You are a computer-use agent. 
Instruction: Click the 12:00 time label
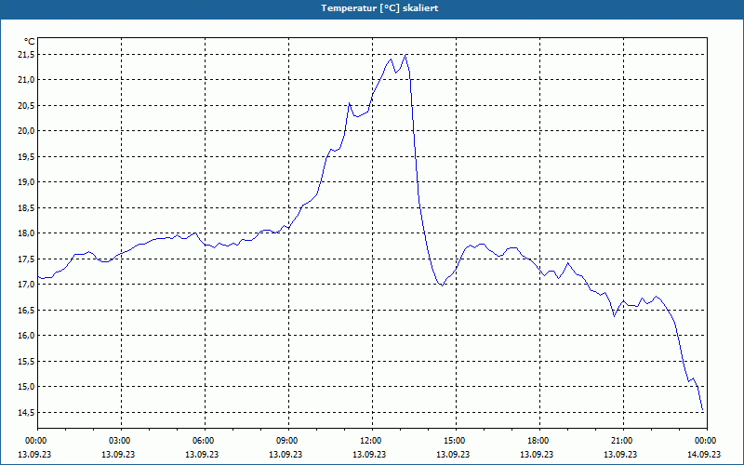(371, 441)
